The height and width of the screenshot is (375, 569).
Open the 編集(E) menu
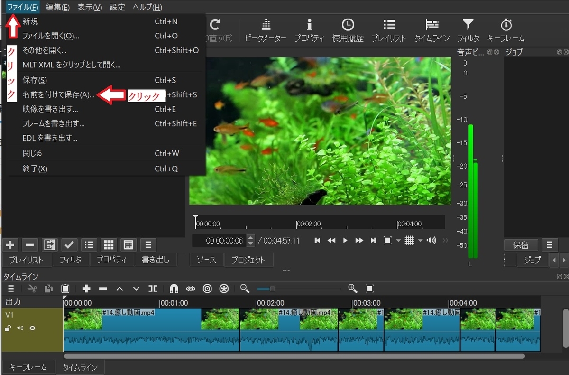click(57, 7)
